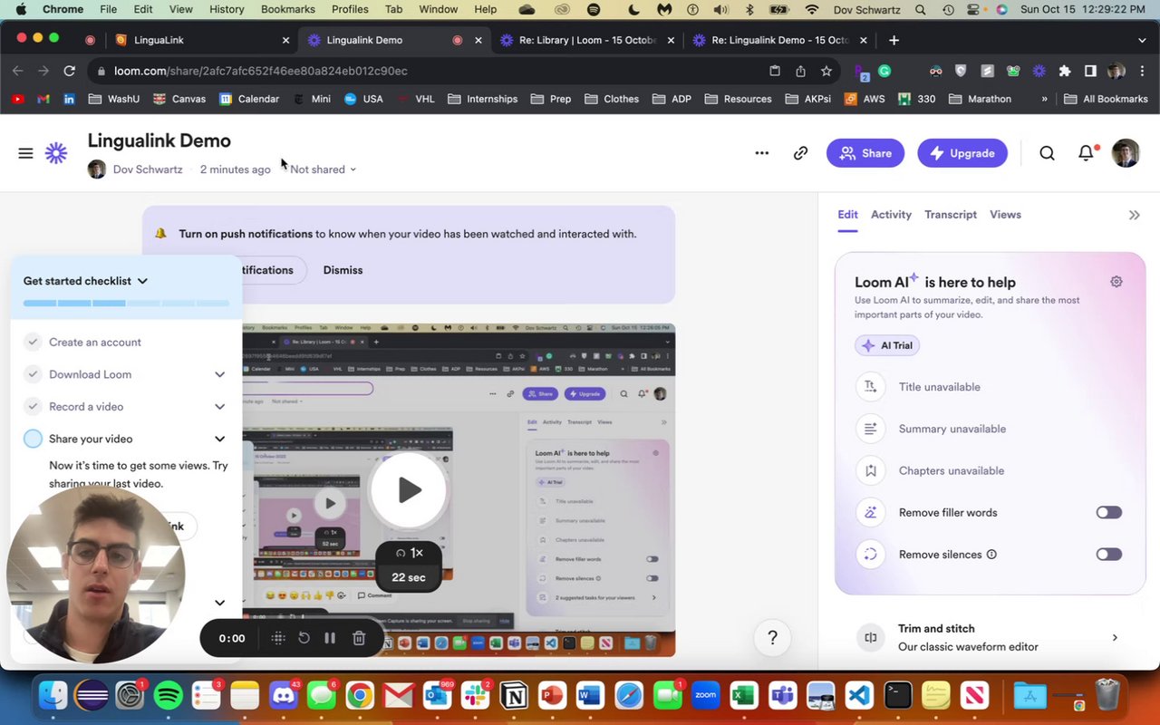Image resolution: width=1160 pixels, height=725 pixels.
Task: Click the checklist progress bar
Action: [126, 304]
